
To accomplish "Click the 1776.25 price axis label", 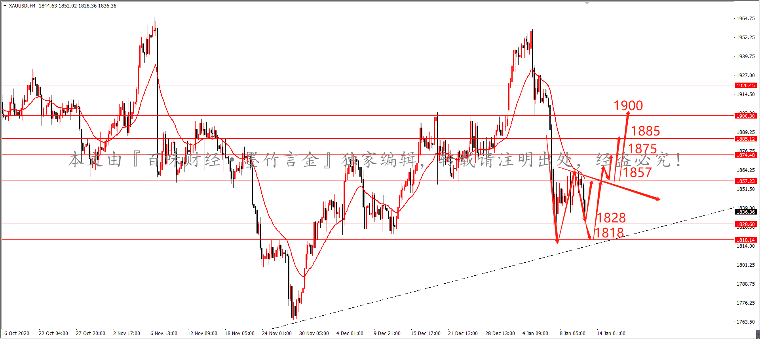I will pos(745,303).
